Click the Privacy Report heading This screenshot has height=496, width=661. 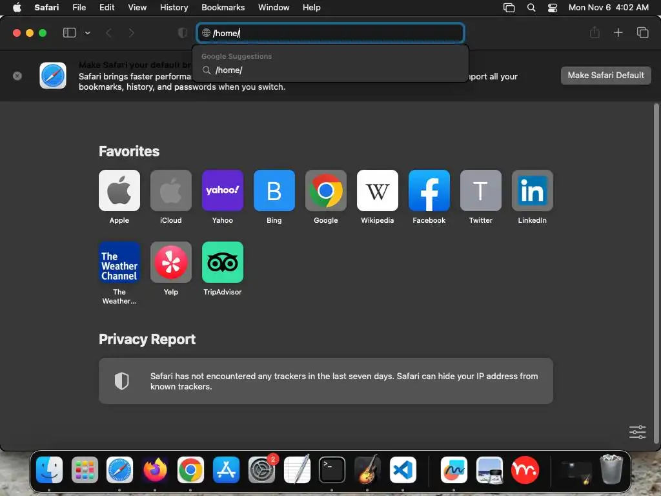147,339
